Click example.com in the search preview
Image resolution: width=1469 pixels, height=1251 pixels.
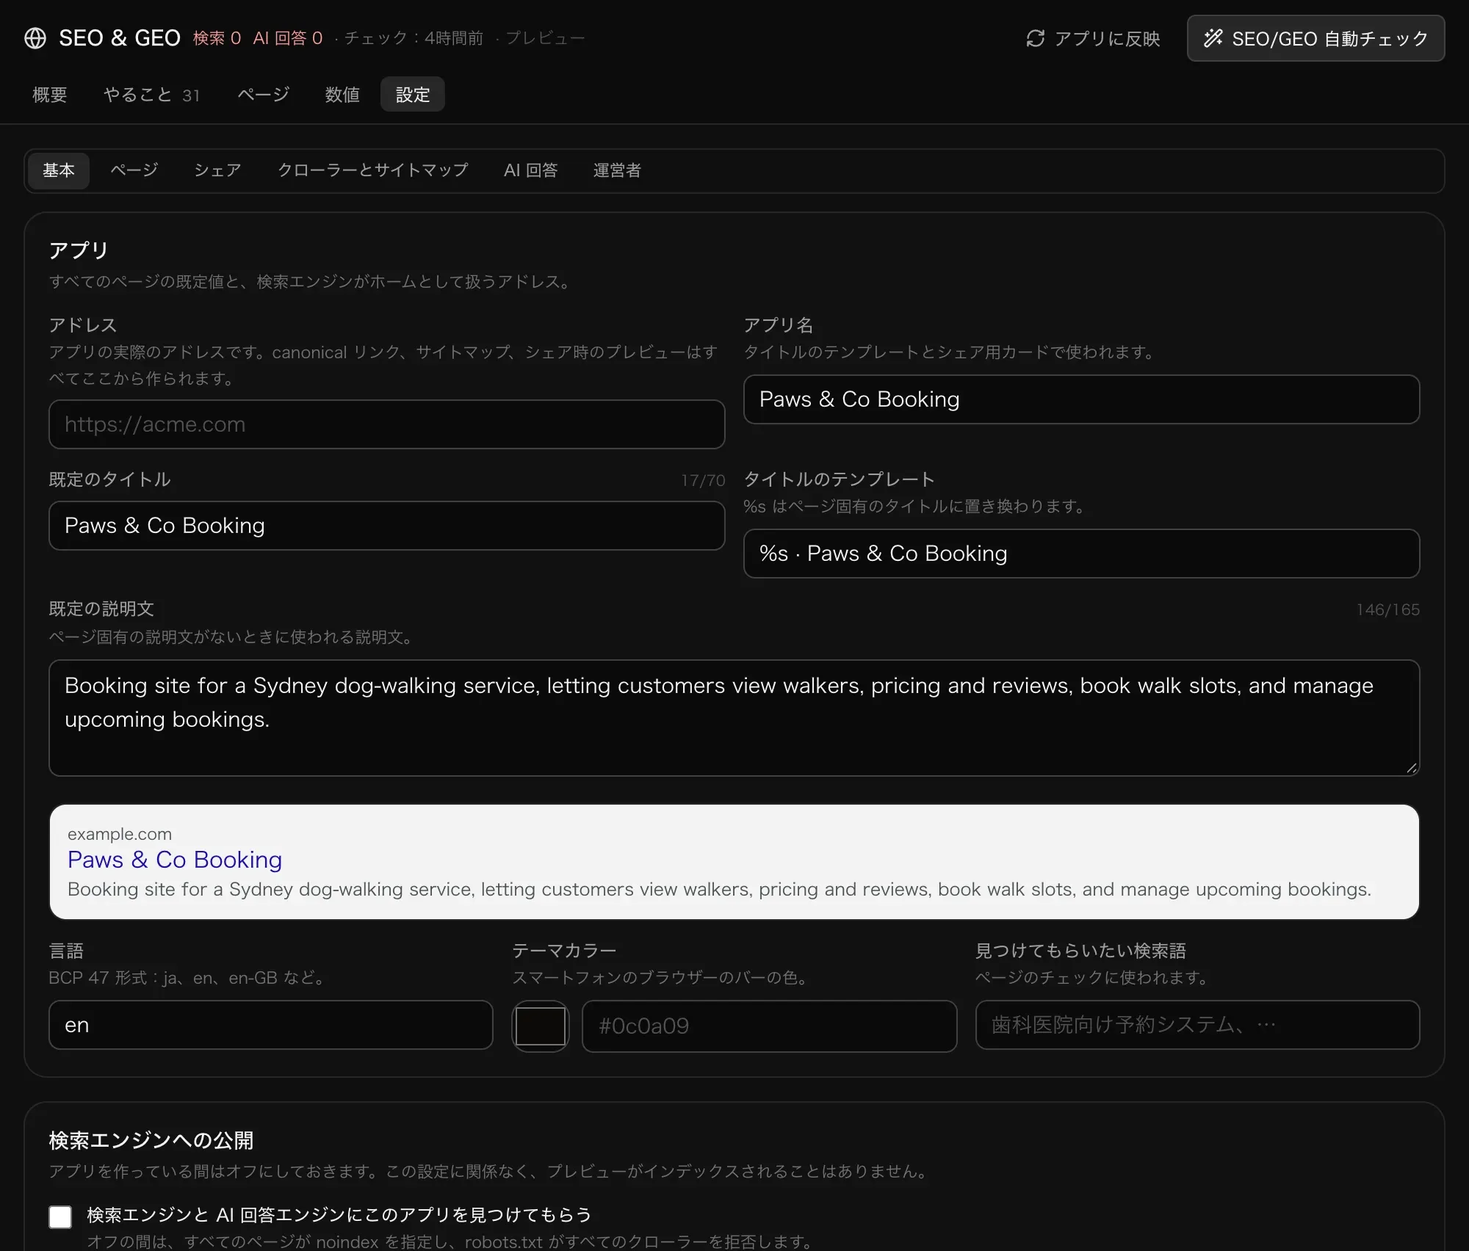point(120,834)
